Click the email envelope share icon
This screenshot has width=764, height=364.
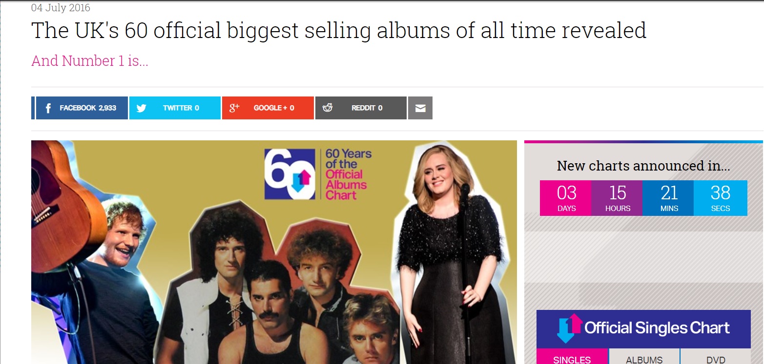(x=420, y=108)
